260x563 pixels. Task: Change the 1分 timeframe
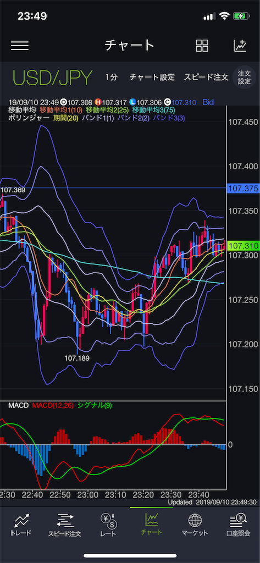pos(112,77)
